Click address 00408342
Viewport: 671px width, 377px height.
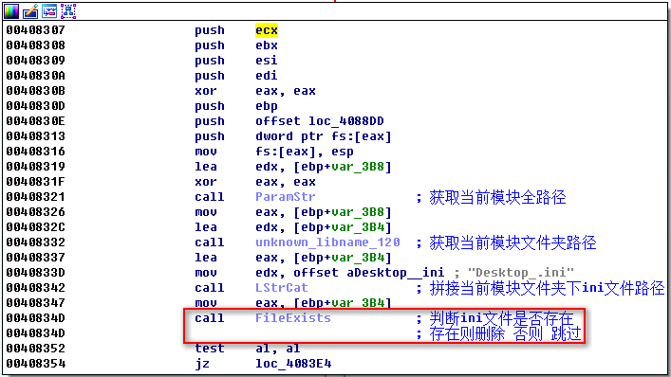point(35,288)
